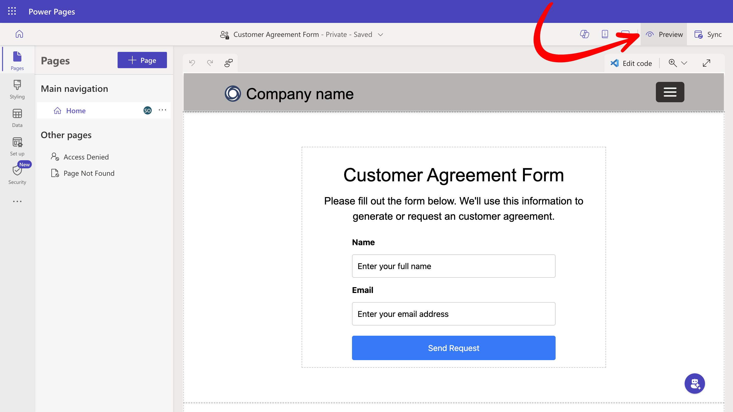The image size is (733, 412).
Task: Click the comments collaboration icon
Action: tap(228, 63)
